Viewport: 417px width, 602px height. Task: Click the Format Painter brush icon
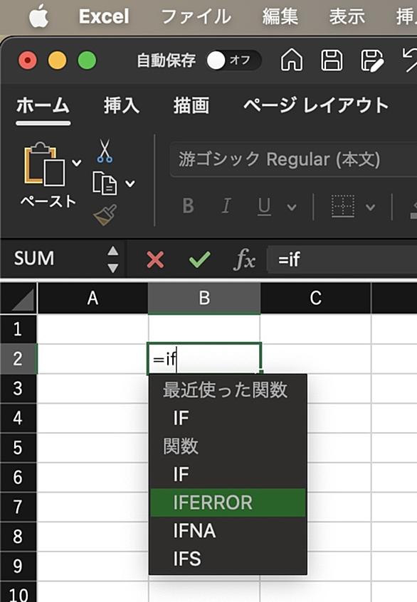(105, 215)
